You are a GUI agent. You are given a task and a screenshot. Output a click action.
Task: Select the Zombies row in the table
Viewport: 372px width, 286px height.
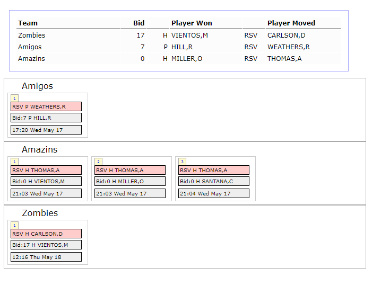coord(179,35)
